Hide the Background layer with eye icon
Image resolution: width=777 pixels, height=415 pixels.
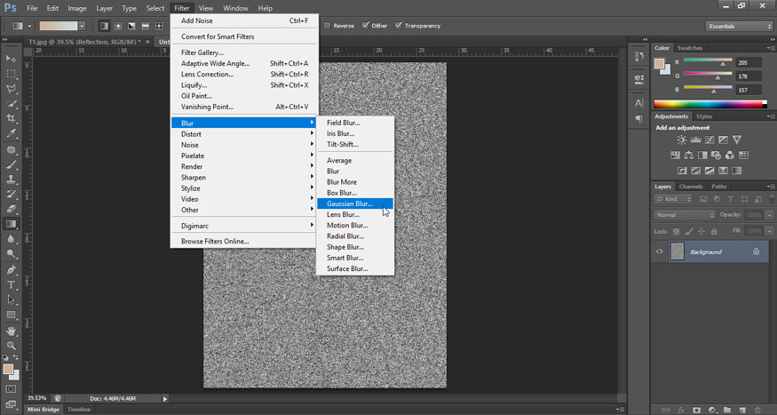pyautogui.click(x=659, y=252)
